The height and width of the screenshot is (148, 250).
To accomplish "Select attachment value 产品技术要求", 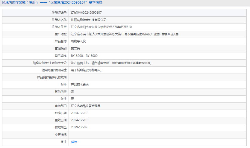I will pyautogui.click(x=80, y=85).
